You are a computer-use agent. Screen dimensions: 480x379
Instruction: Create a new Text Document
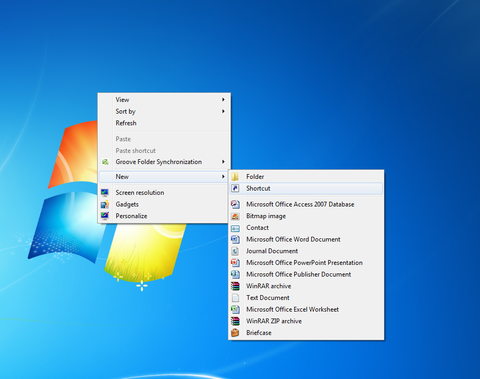(306, 298)
